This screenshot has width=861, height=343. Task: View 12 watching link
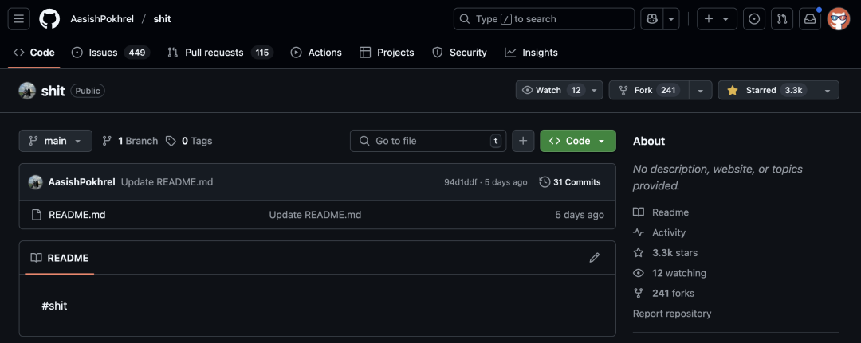click(670, 273)
